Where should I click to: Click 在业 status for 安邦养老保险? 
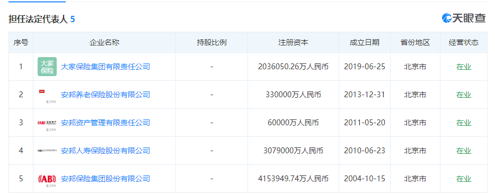point(464,95)
